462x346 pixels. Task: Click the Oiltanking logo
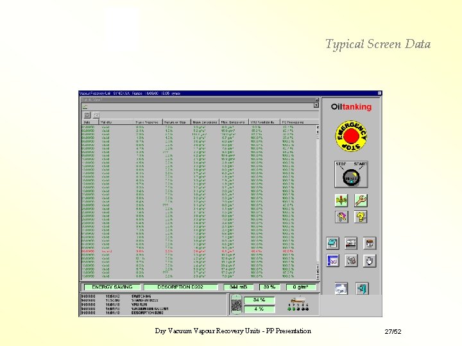click(351, 107)
